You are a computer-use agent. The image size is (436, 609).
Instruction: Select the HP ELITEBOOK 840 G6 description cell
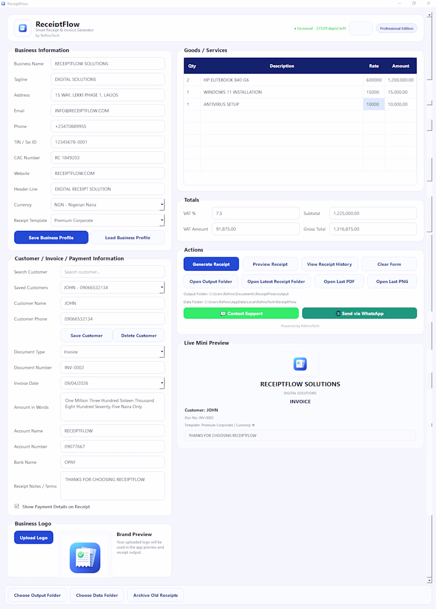pyautogui.click(x=282, y=80)
